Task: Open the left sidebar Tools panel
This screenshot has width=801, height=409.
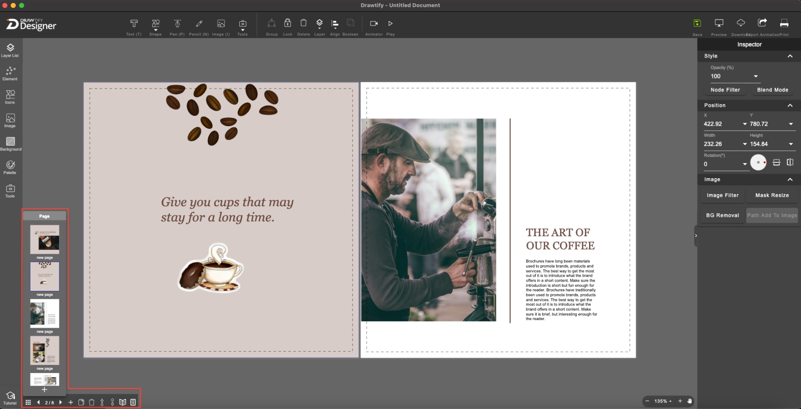Action: [x=10, y=191]
